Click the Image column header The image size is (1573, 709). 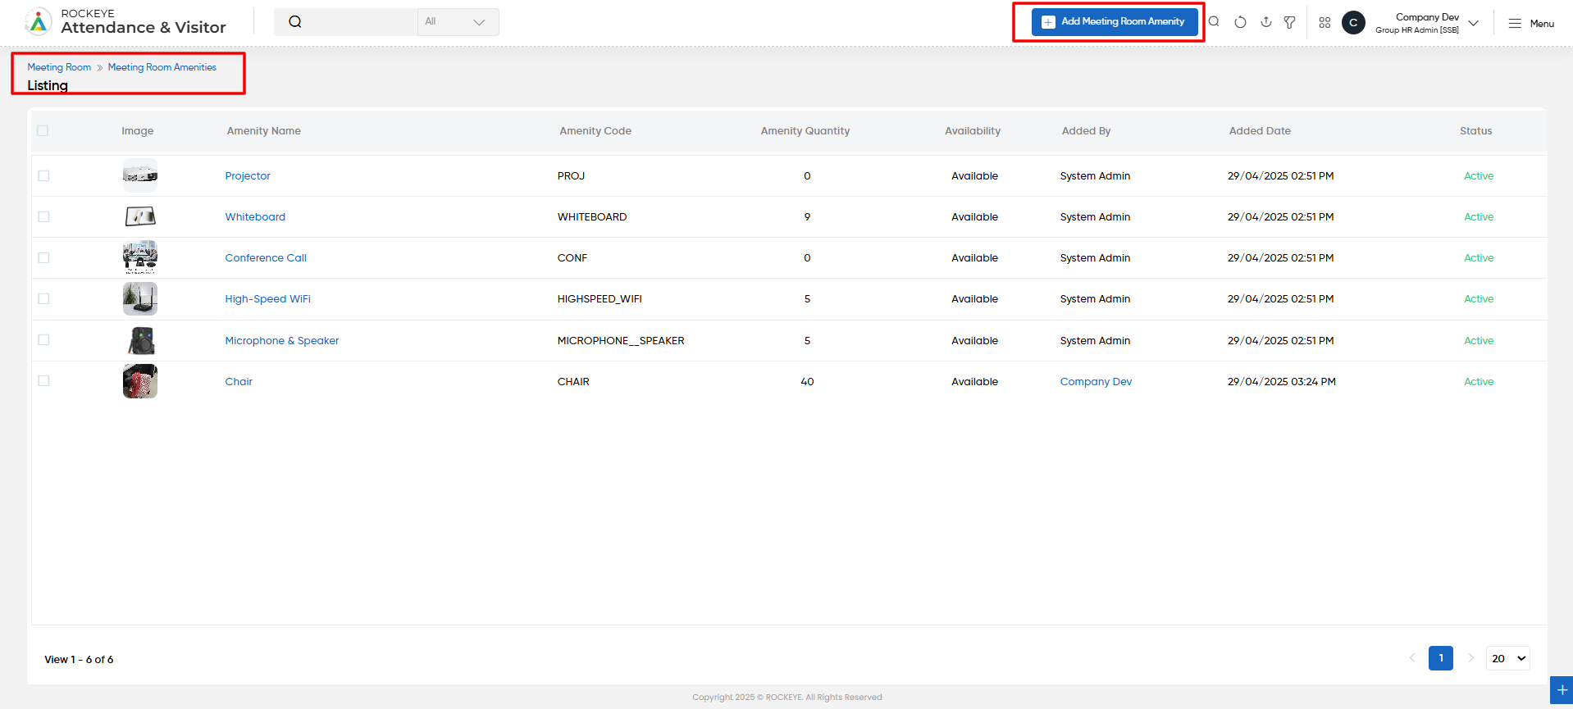[138, 130]
